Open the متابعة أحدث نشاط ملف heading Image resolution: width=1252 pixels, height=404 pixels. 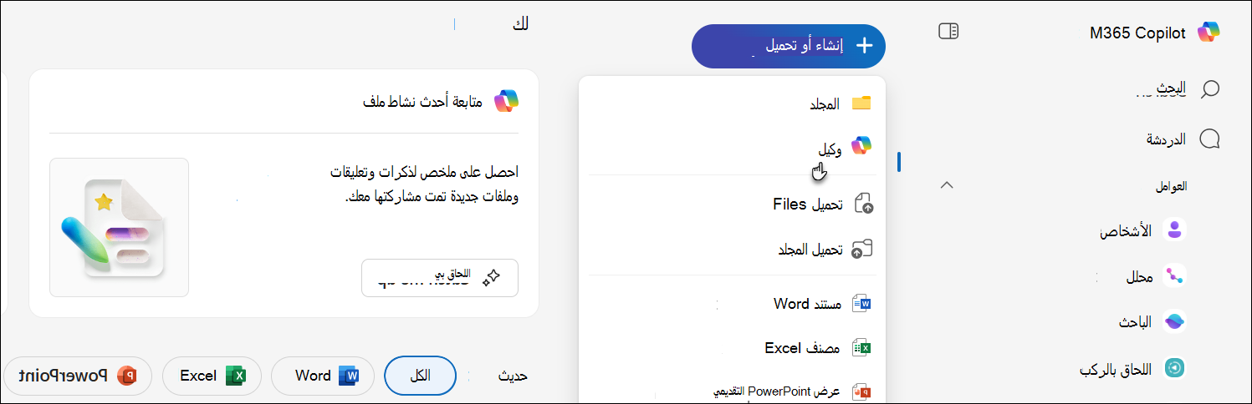[423, 102]
